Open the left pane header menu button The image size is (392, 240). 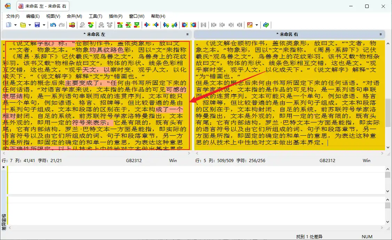[187, 34]
